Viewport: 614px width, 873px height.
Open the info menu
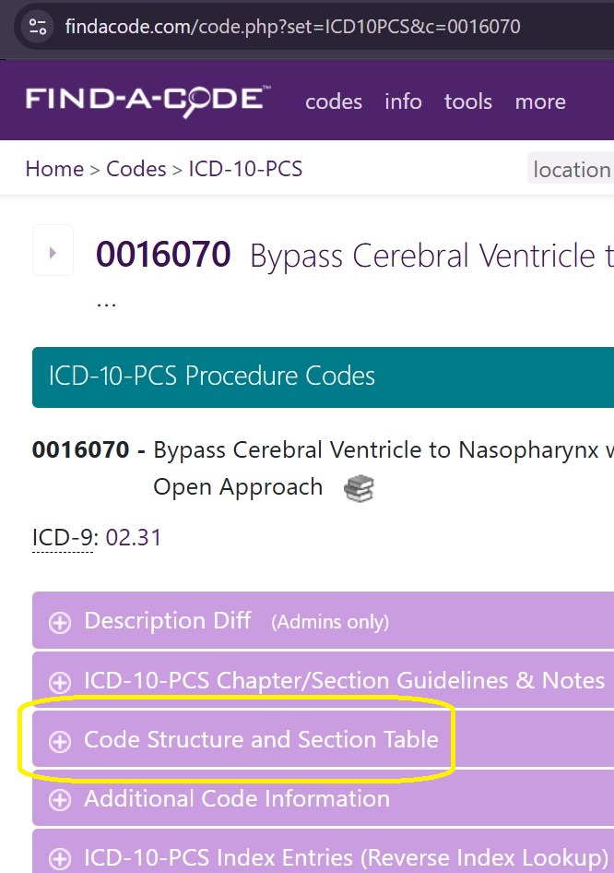coord(403,102)
